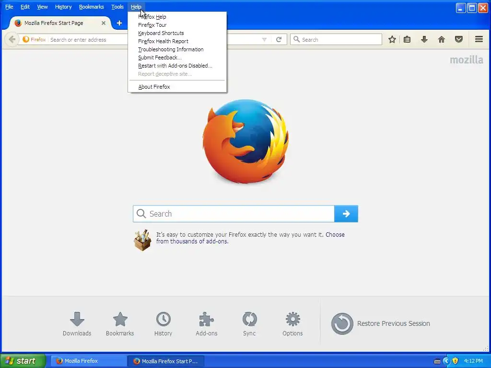The width and height of the screenshot is (491, 368).
Task: Click the Restore Previous Session icon
Action: (x=342, y=323)
